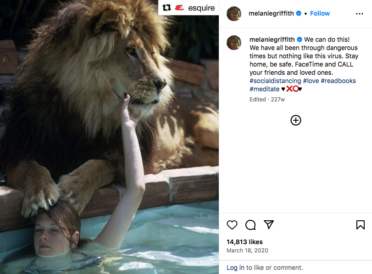Open #socialdistancing hashtag

pyautogui.click(x=275, y=81)
